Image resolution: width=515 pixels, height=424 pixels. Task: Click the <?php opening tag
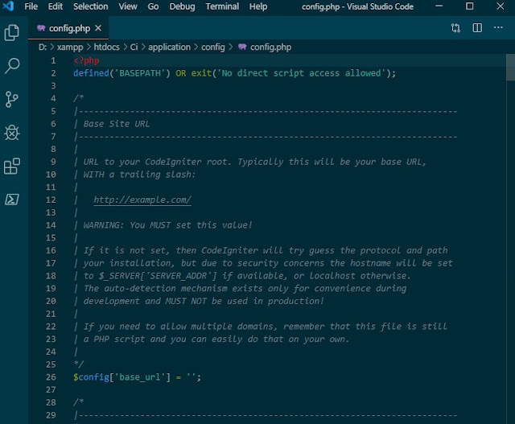86,61
